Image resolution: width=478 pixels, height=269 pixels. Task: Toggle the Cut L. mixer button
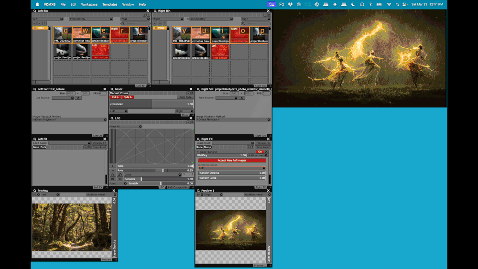pyautogui.click(x=115, y=97)
